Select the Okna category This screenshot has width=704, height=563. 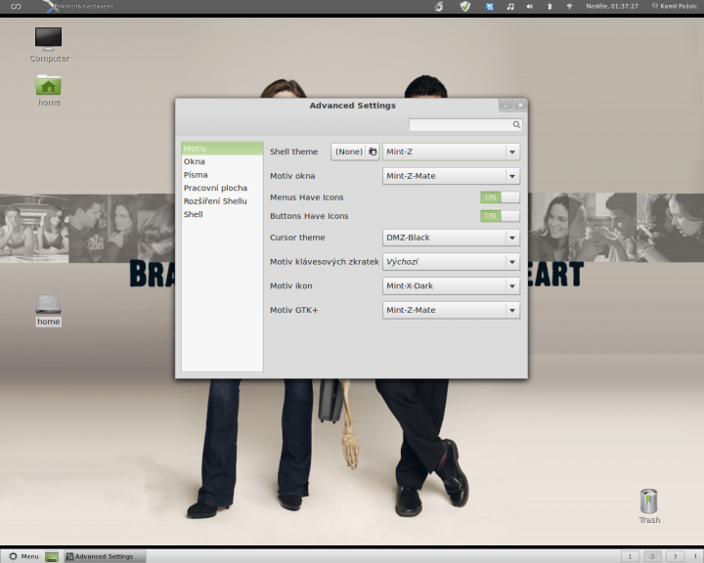coord(222,161)
